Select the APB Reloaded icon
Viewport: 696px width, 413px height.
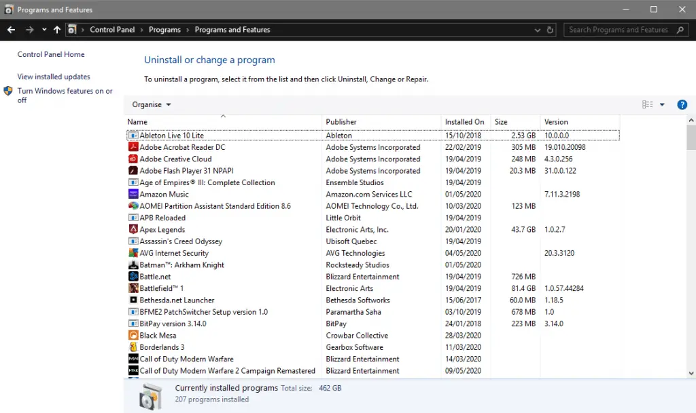133,218
